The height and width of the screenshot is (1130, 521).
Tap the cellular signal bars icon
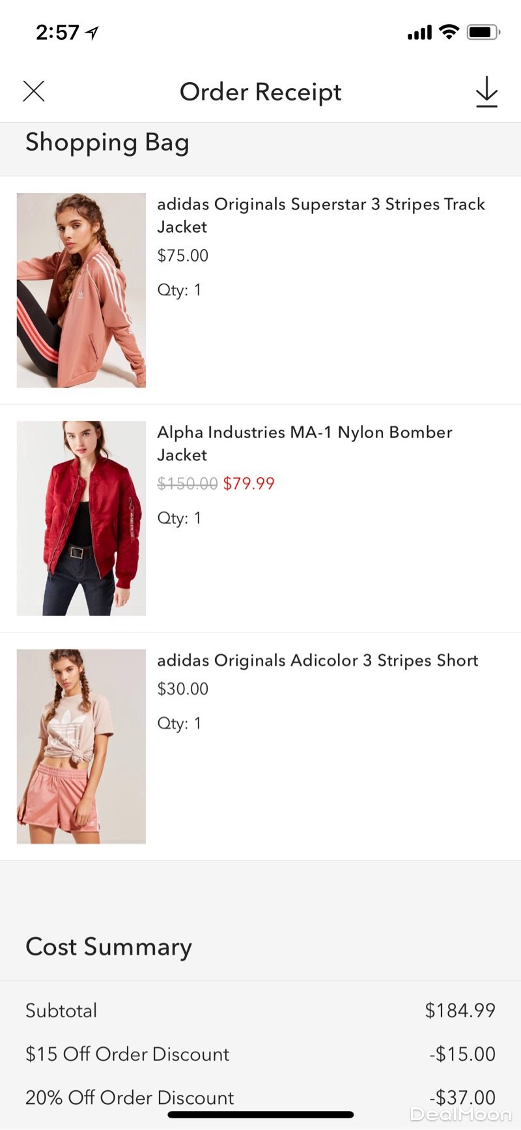tap(419, 33)
